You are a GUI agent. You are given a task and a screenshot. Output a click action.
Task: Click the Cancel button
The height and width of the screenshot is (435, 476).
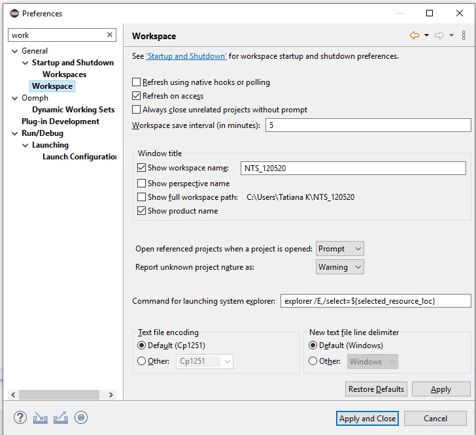click(x=435, y=418)
